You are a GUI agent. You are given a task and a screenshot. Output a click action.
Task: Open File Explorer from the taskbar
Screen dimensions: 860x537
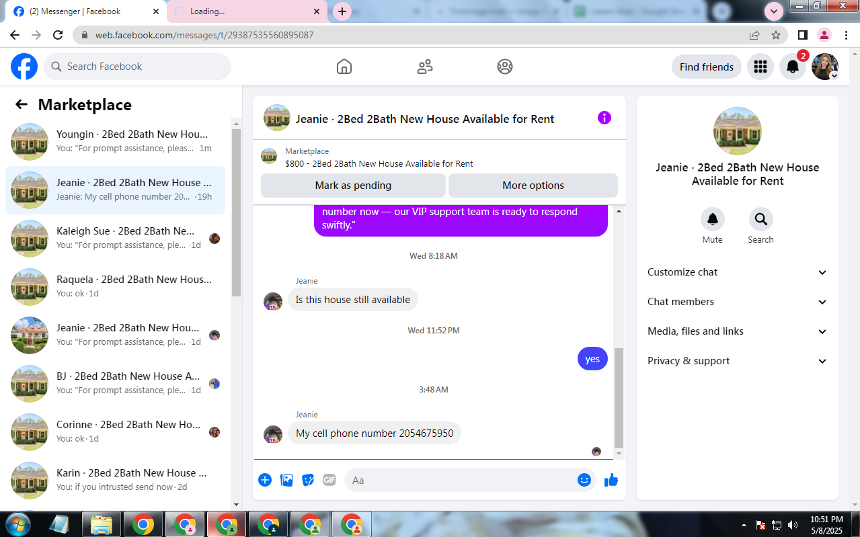[102, 524]
